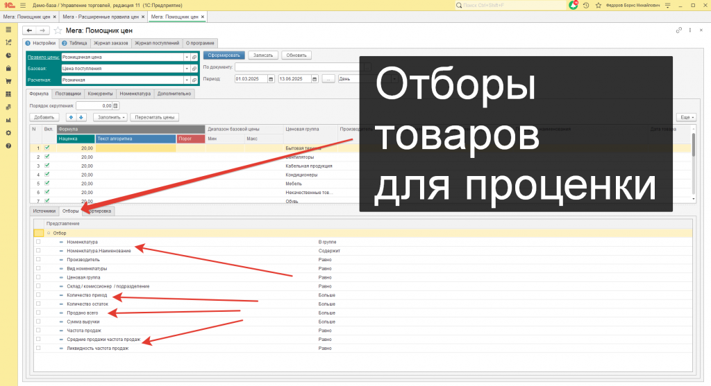711x386 pixels.
Task: Open the Правило цены link label
Action: [44, 57]
